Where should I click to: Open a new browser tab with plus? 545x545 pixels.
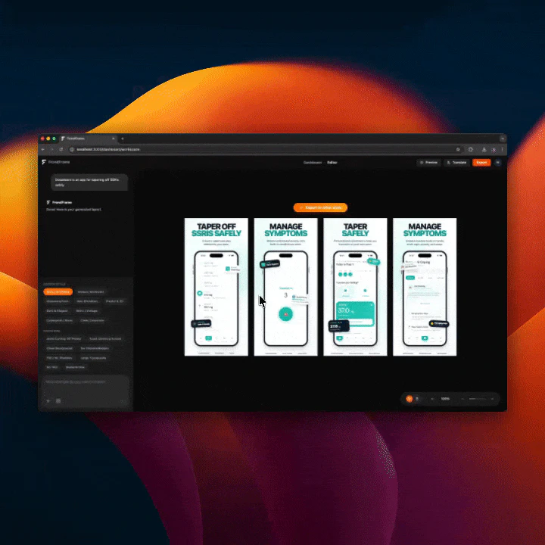(x=123, y=139)
